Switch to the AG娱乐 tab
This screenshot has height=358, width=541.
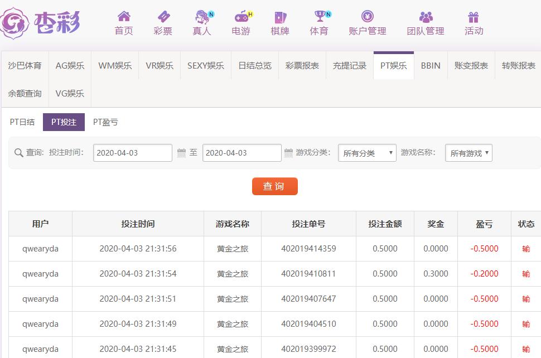coord(70,66)
